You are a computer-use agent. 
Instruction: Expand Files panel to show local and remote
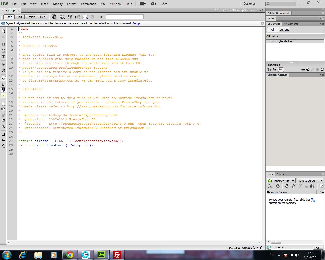(321, 186)
